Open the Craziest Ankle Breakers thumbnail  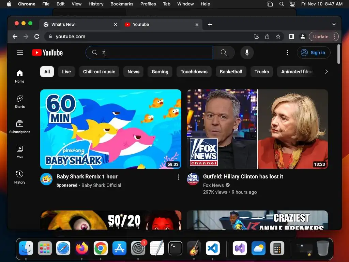[x=257, y=220]
